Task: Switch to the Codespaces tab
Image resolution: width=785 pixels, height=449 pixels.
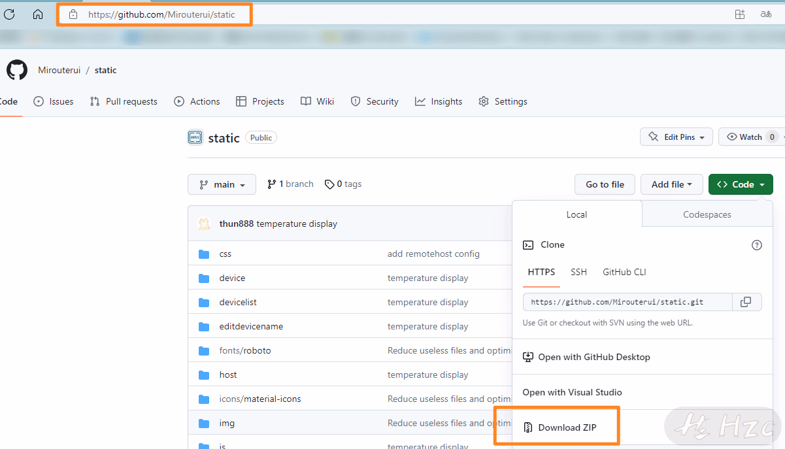Action: click(707, 214)
